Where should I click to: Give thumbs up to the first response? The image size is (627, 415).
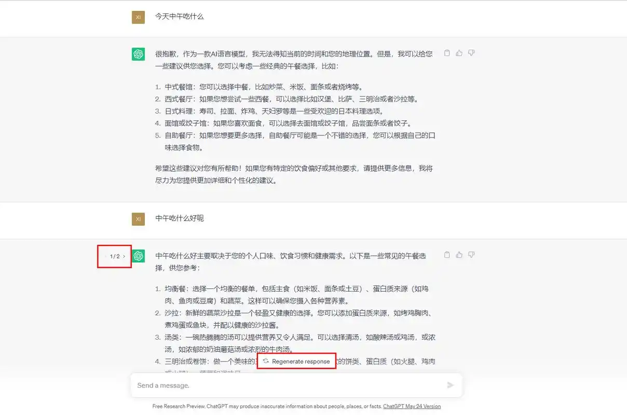click(x=459, y=52)
